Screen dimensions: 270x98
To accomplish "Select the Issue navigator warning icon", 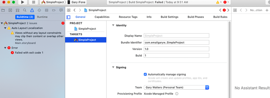I will pyautogui.click(x=32, y=10).
